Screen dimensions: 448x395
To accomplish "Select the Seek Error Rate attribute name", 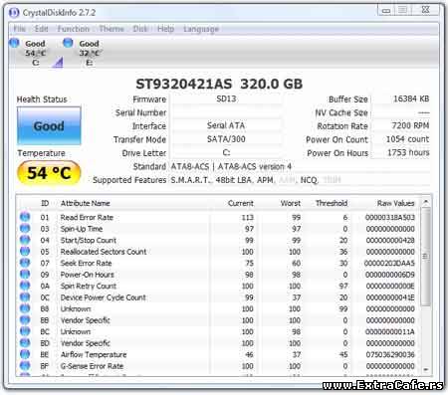I will coord(86,263).
